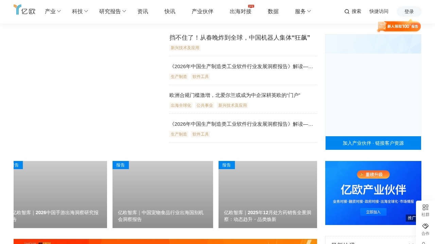Click 加入产业伙伴·链接客户资源 bar
The height and width of the screenshot is (244, 435).
pyautogui.click(x=373, y=143)
